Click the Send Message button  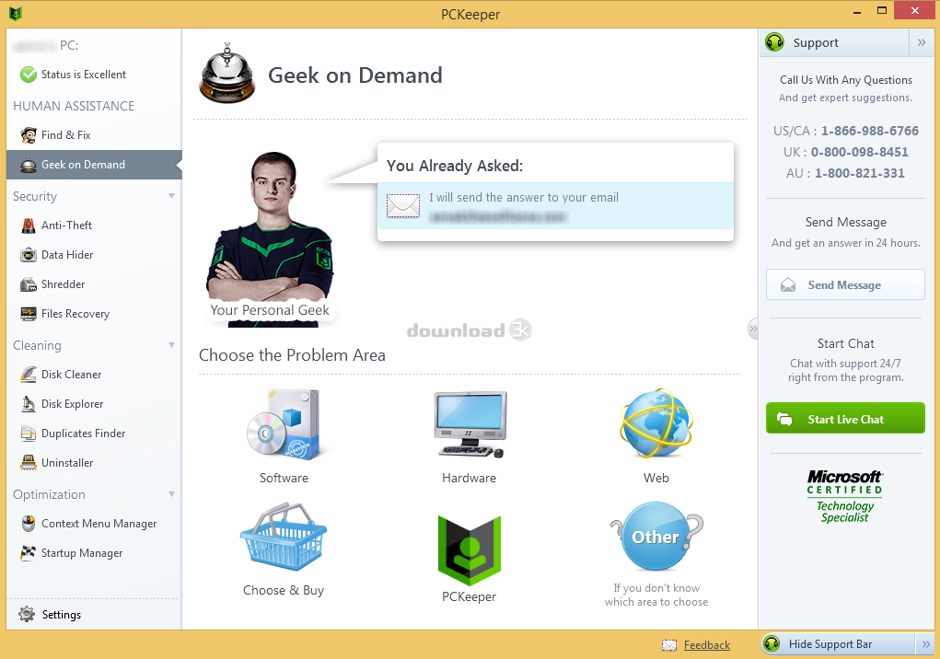845,284
